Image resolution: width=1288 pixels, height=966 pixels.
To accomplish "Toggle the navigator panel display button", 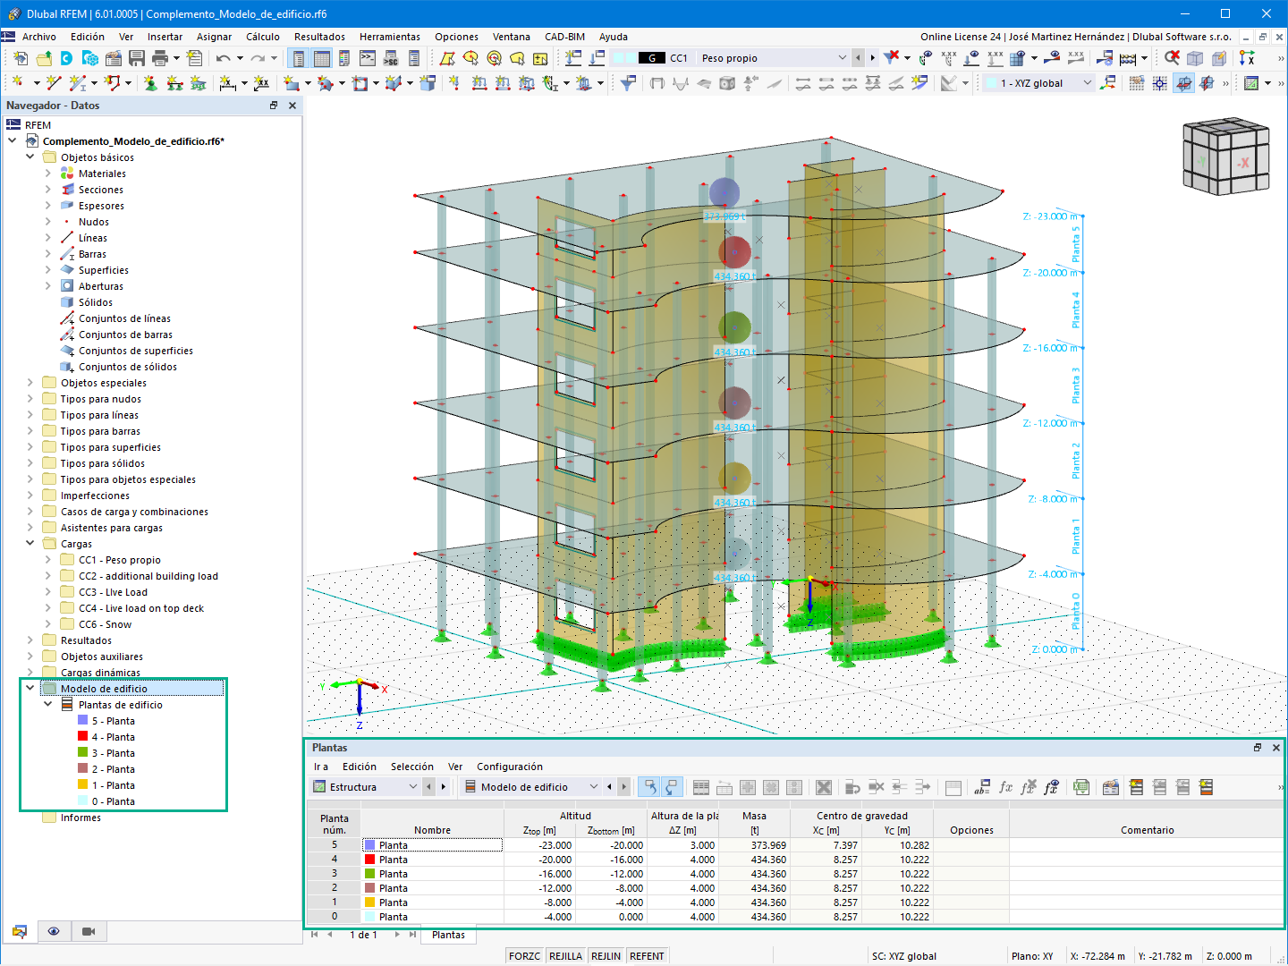I will point(298,58).
